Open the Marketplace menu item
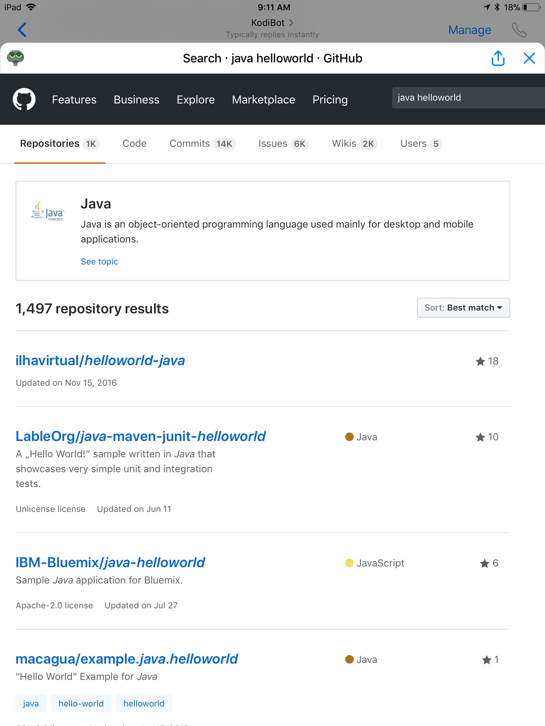The width and height of the screenshot is (545, 726). [x=264, y=100]
